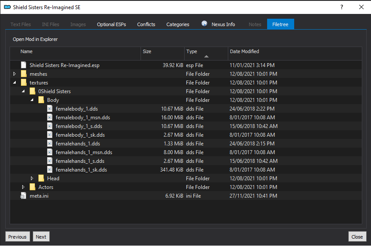The height and width of the screenshot is (246, 371).
Task: Click the meshes folder icon
Action: (24, 74)
